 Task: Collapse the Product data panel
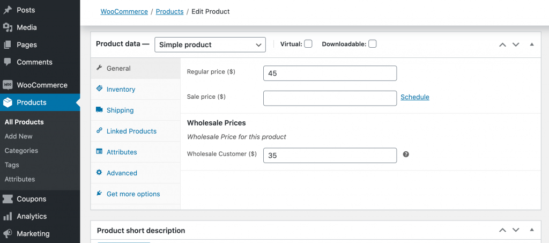532,45
